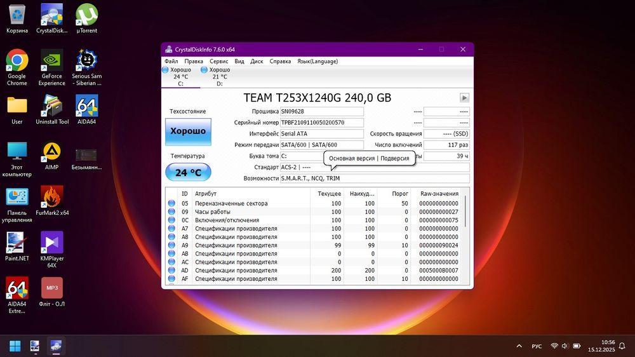635x357 pixels.
Task: Click the Хорошо health status button
Action: (x=188, y=131)
